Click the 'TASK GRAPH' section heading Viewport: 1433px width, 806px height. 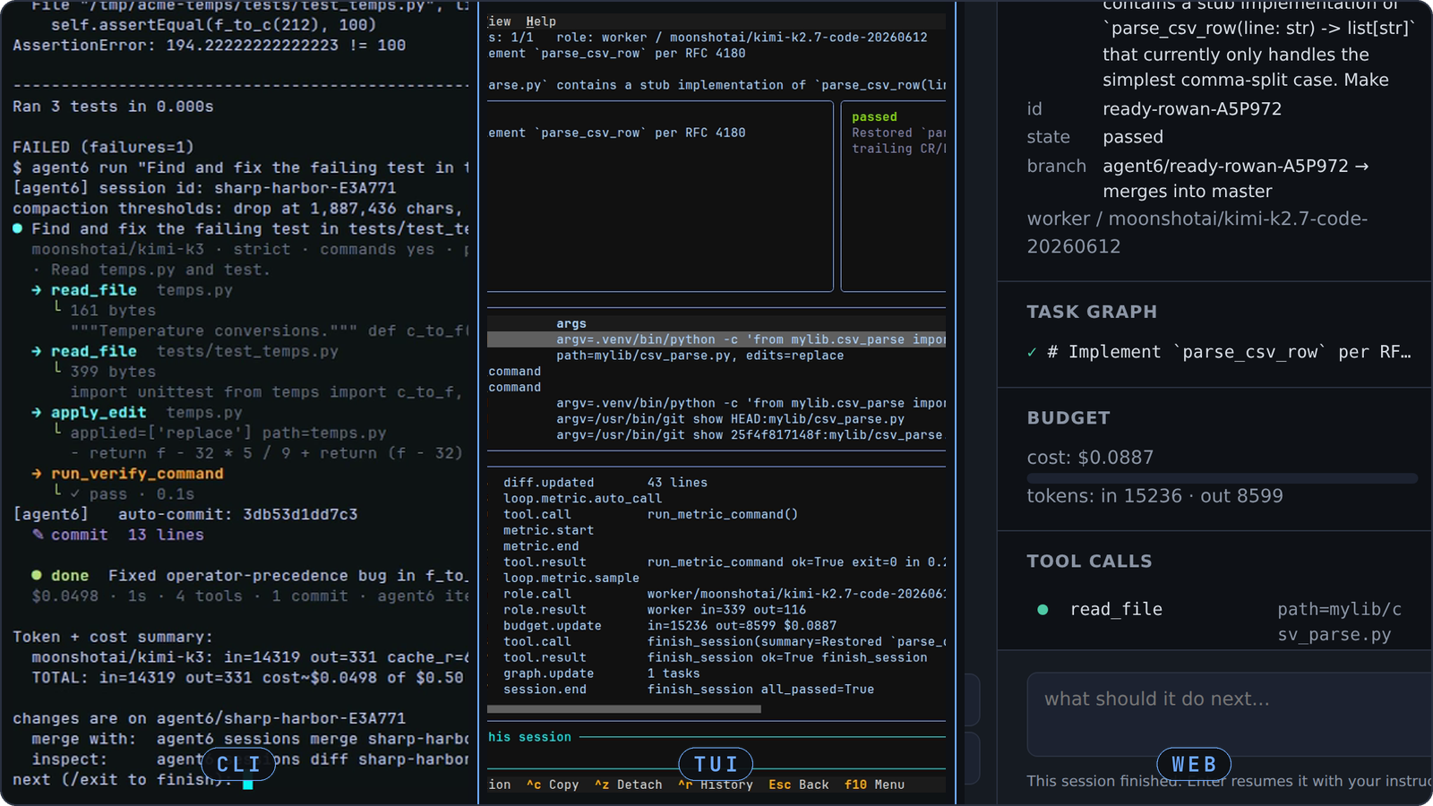(x=1092, y=312)
